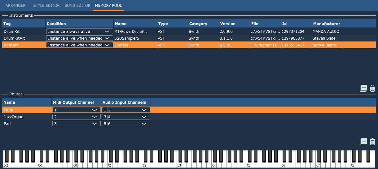Click the File column header

tap(266, 24)
